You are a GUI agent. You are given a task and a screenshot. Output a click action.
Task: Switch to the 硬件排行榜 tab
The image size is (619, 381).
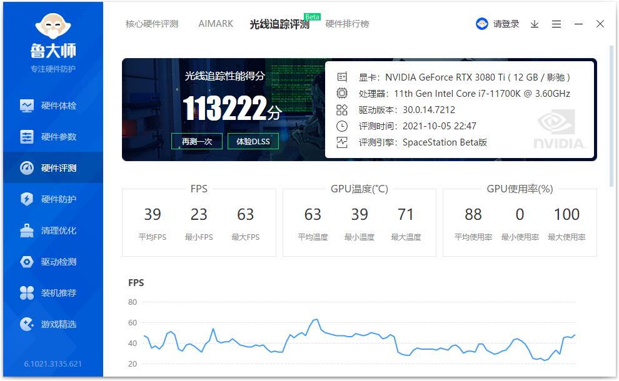tap(347, 24)
